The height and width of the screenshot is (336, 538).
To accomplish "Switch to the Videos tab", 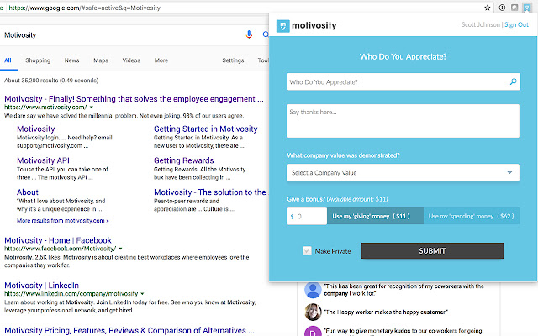I will click(x=131, y=60).
